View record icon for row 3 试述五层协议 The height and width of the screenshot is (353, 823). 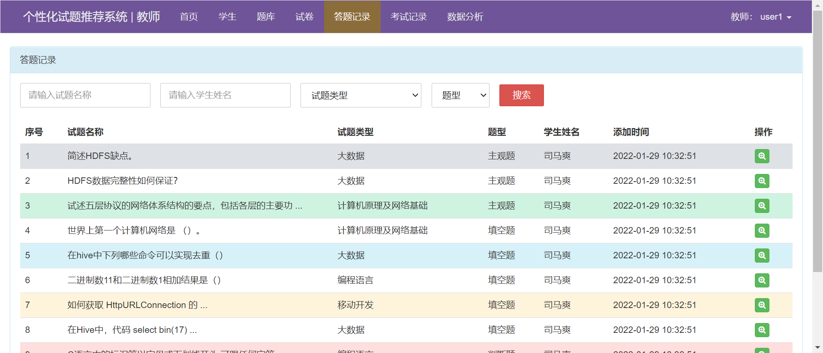[762, 206]
